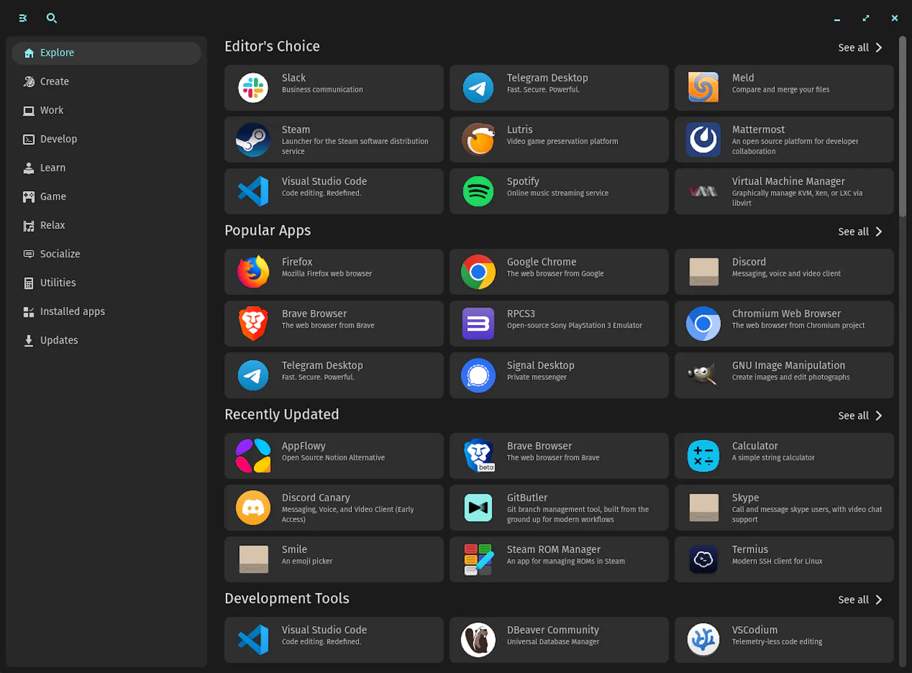
Task: Expand Editor's Choice with its See all chevron
Action: pyautogui.click(x=879, y=47)
